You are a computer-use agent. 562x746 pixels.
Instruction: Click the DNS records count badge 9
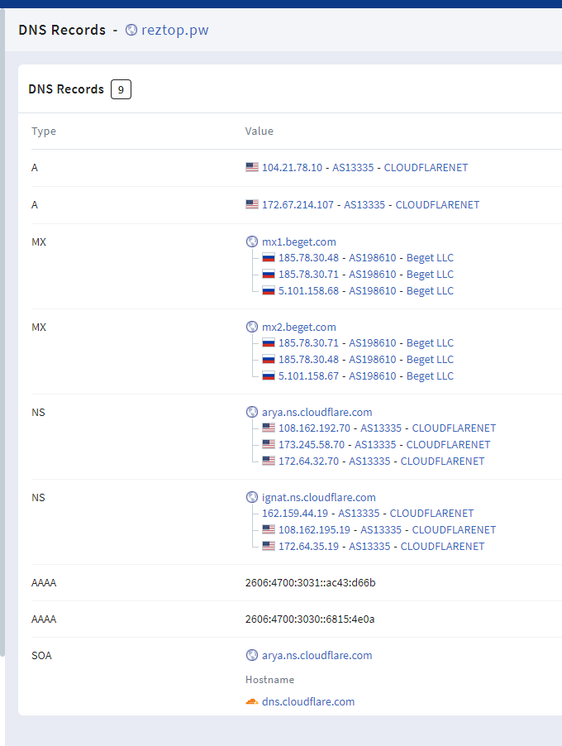121,89
